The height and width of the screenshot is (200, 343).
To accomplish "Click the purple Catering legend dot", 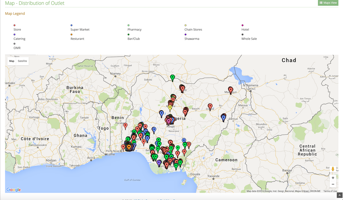I will pyautogui.click(x=14, y=34).
